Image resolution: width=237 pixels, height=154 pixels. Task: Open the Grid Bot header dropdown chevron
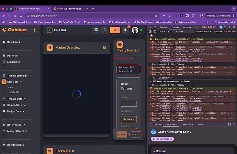coord(49,30)
